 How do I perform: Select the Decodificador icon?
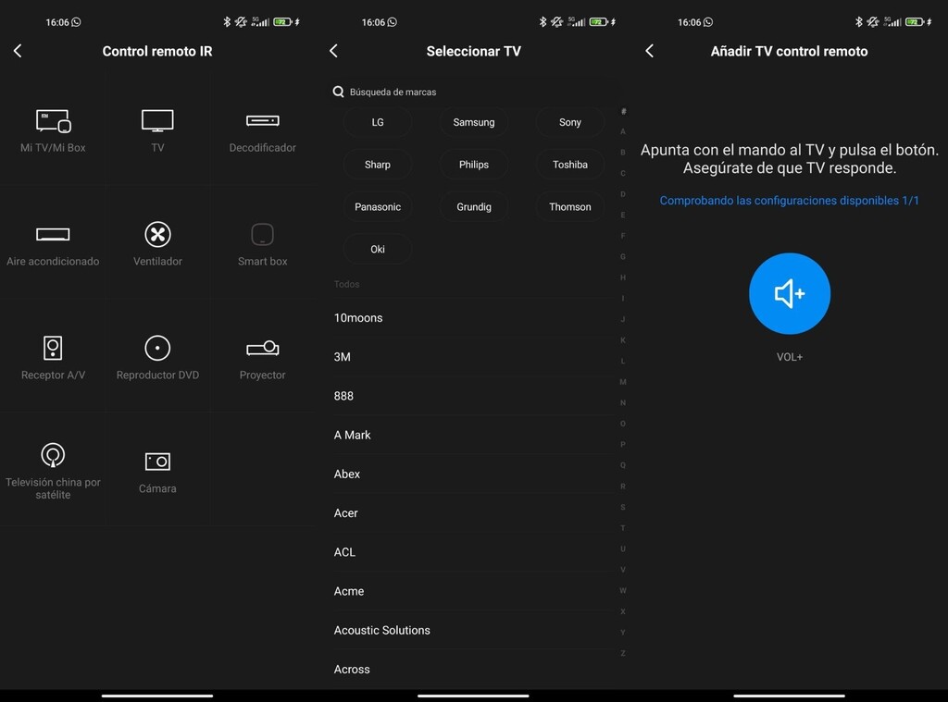262,129
